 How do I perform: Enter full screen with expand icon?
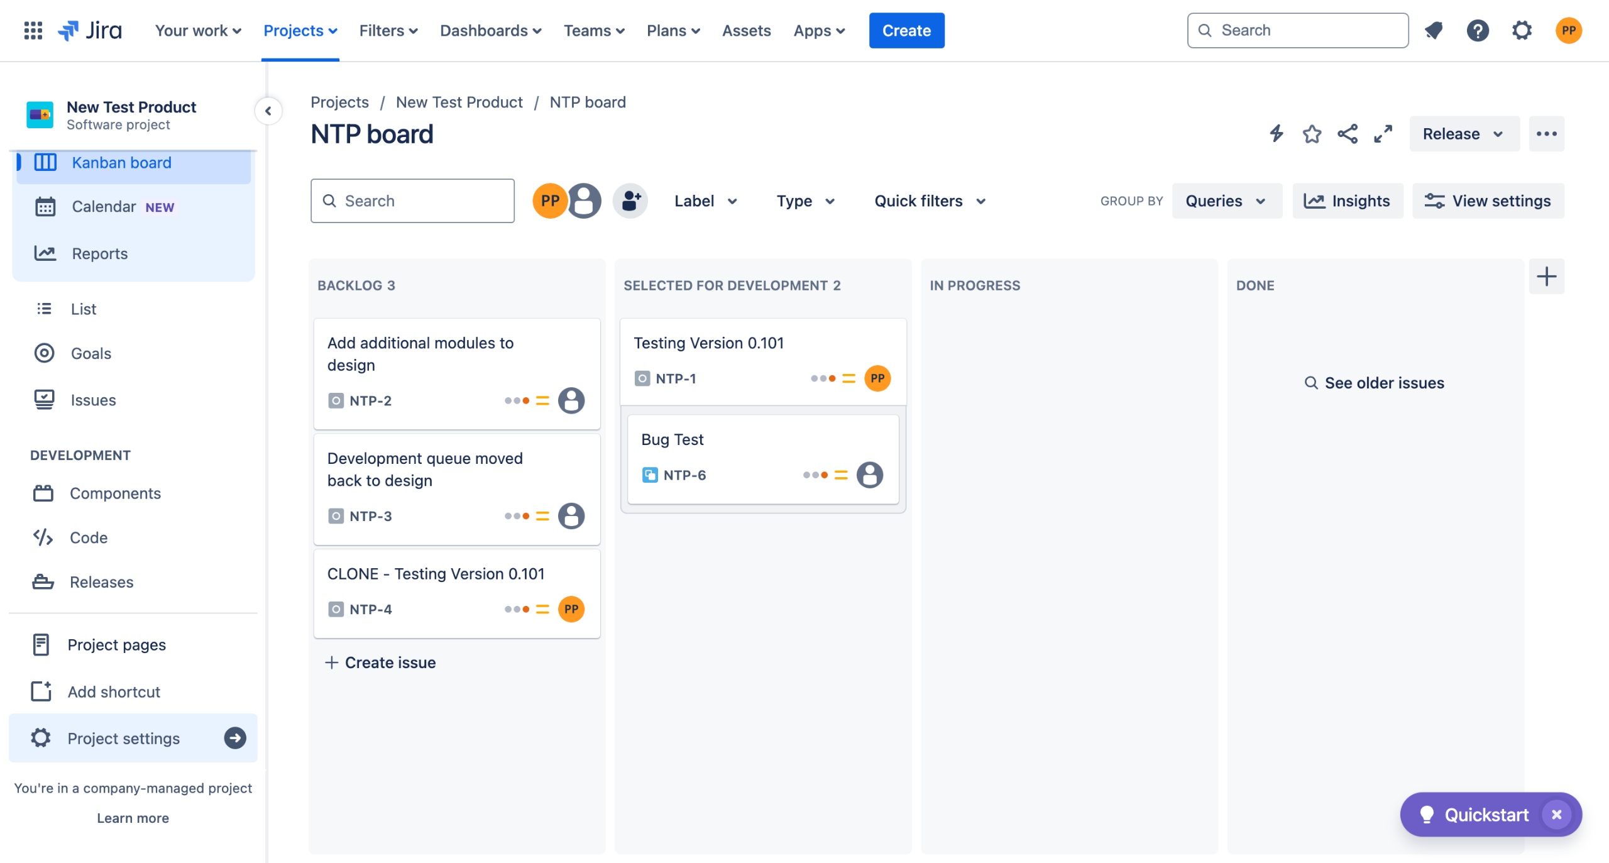(x=1383, y=133)
